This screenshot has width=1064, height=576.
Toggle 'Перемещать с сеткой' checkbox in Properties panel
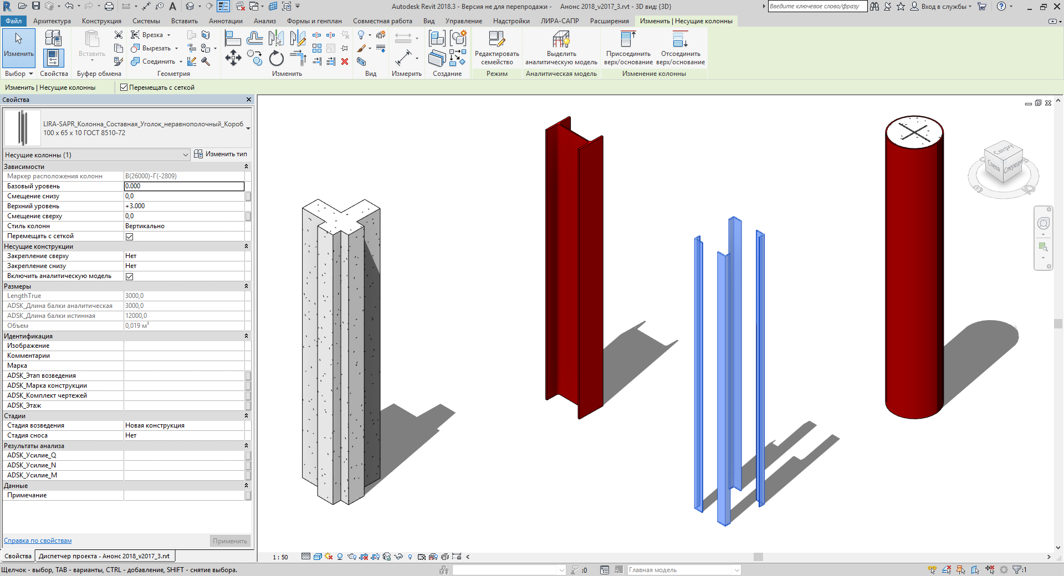129,236
